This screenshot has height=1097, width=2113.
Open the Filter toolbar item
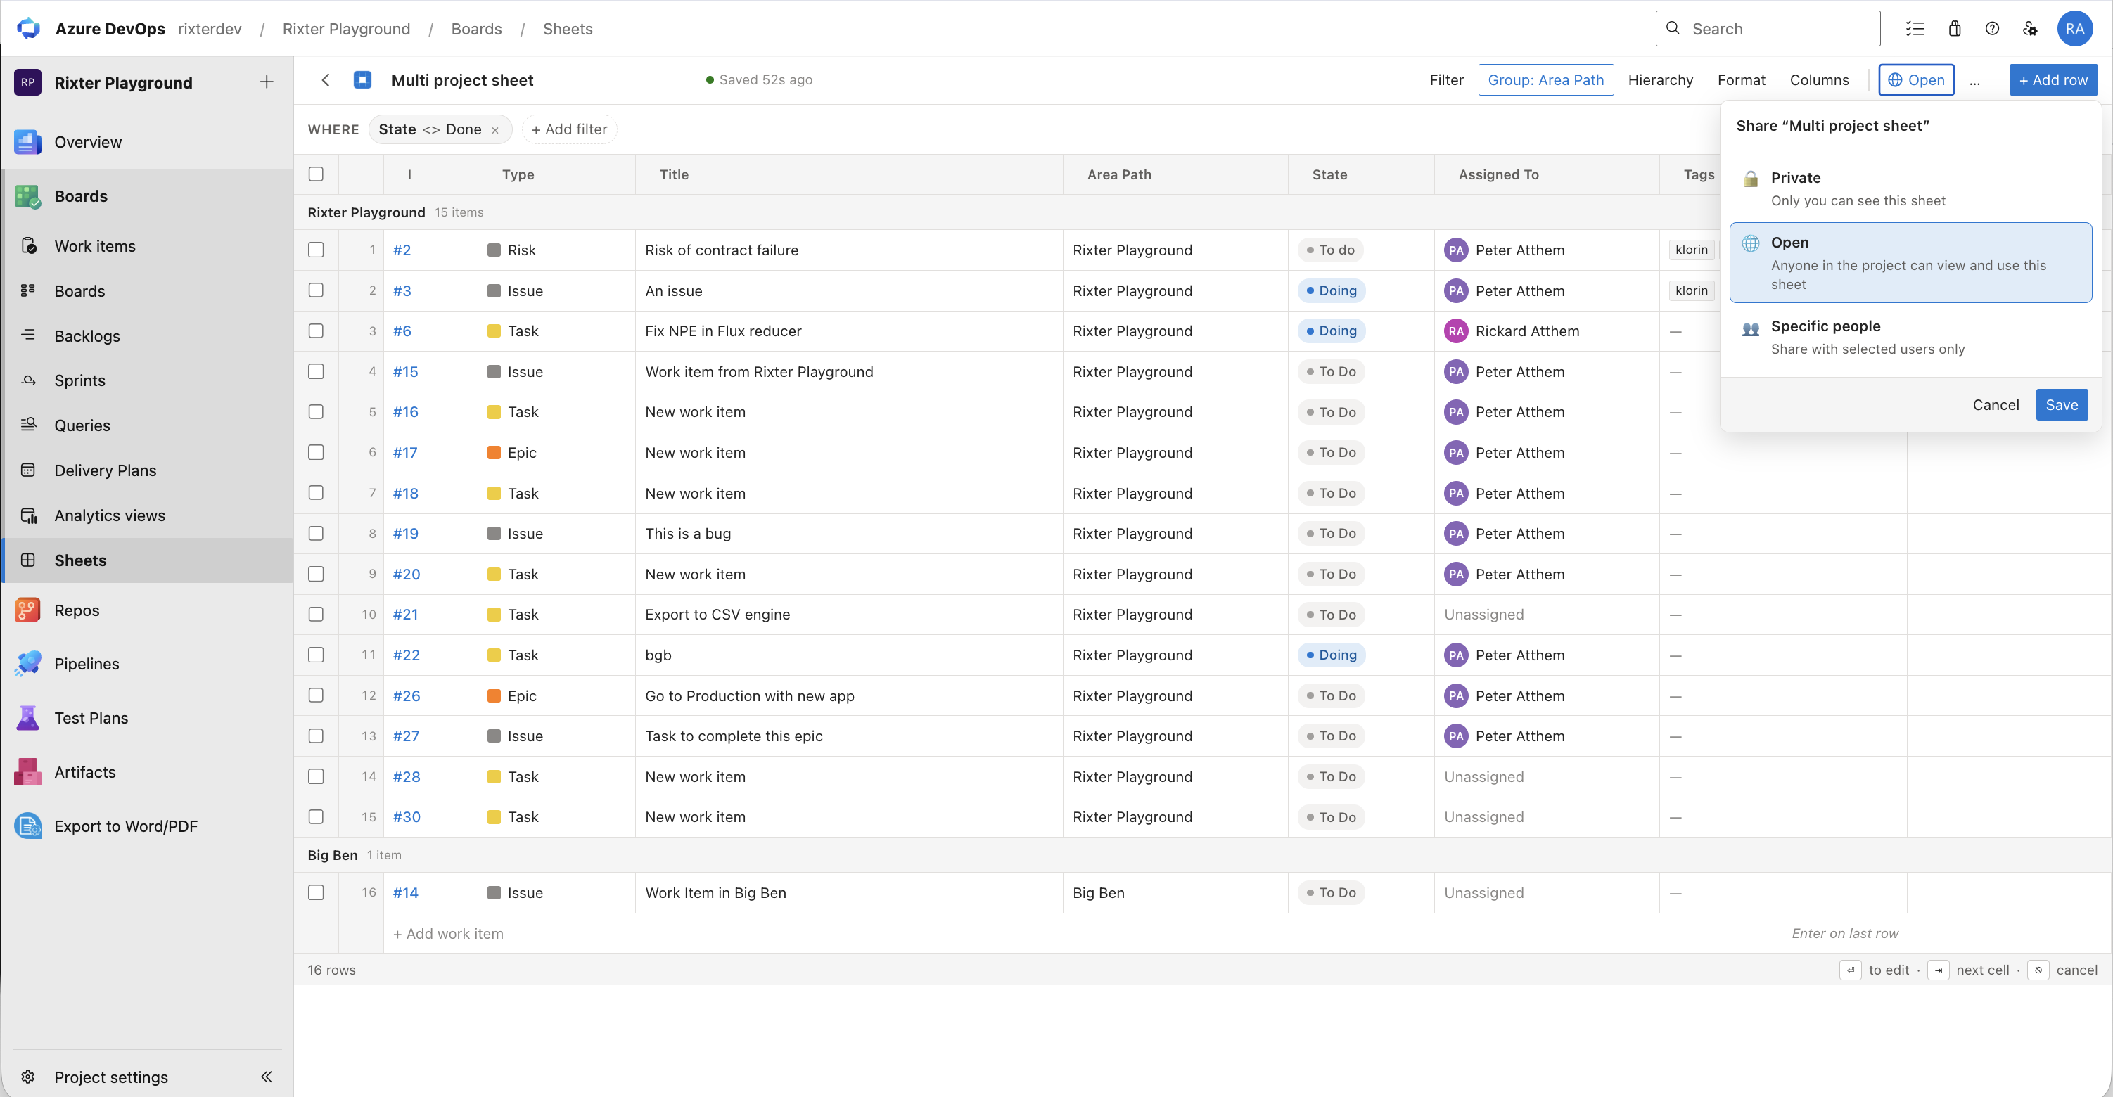pyautogui.click(x=1446, y=80)
